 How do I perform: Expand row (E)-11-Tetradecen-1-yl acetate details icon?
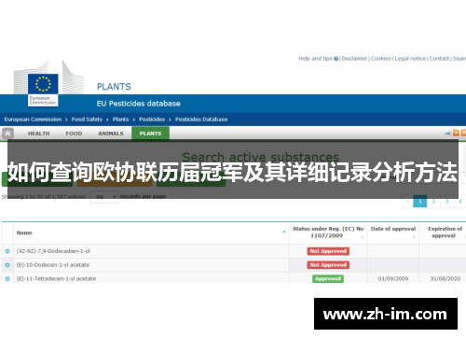pos(7,279)
